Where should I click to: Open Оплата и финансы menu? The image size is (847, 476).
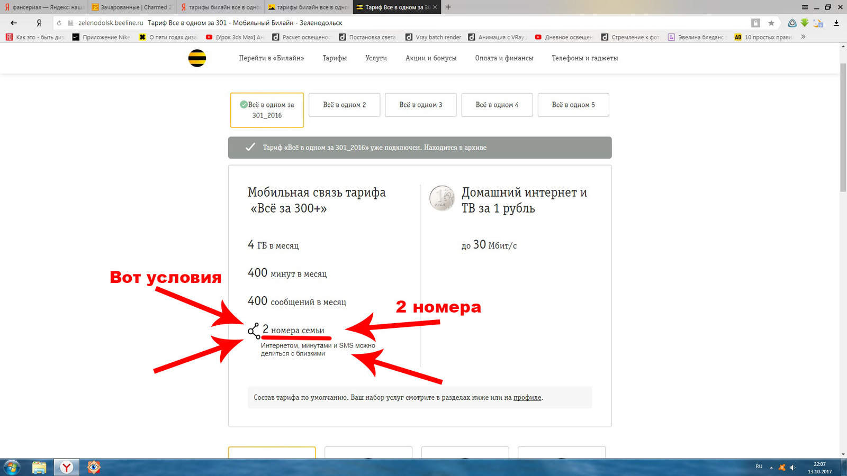point(504,58)
